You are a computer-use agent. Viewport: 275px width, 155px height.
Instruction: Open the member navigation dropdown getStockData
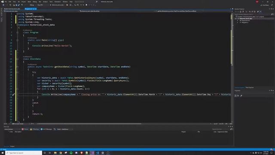point(193,11)
